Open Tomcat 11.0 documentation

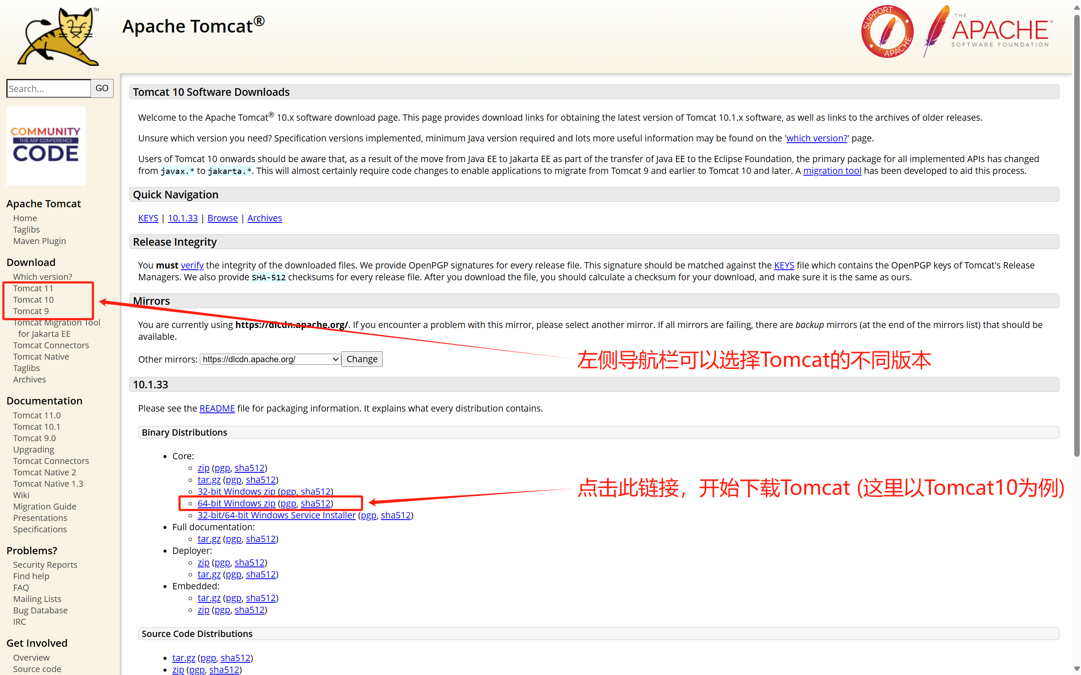click(37, 415)
